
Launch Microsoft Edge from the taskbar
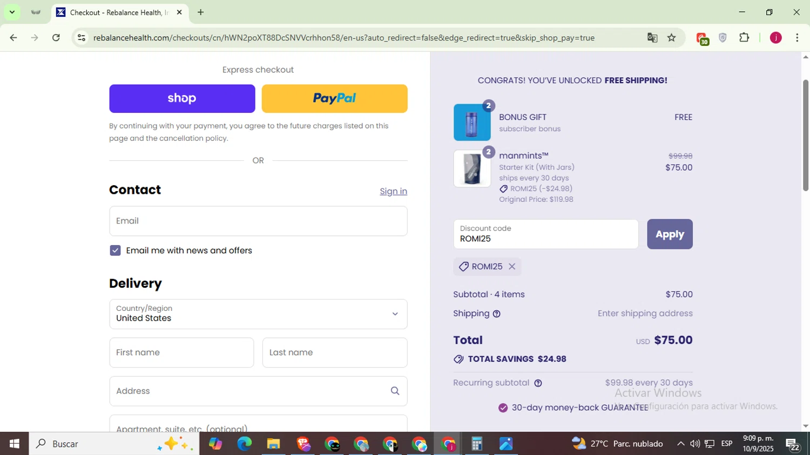pos(244,444)
